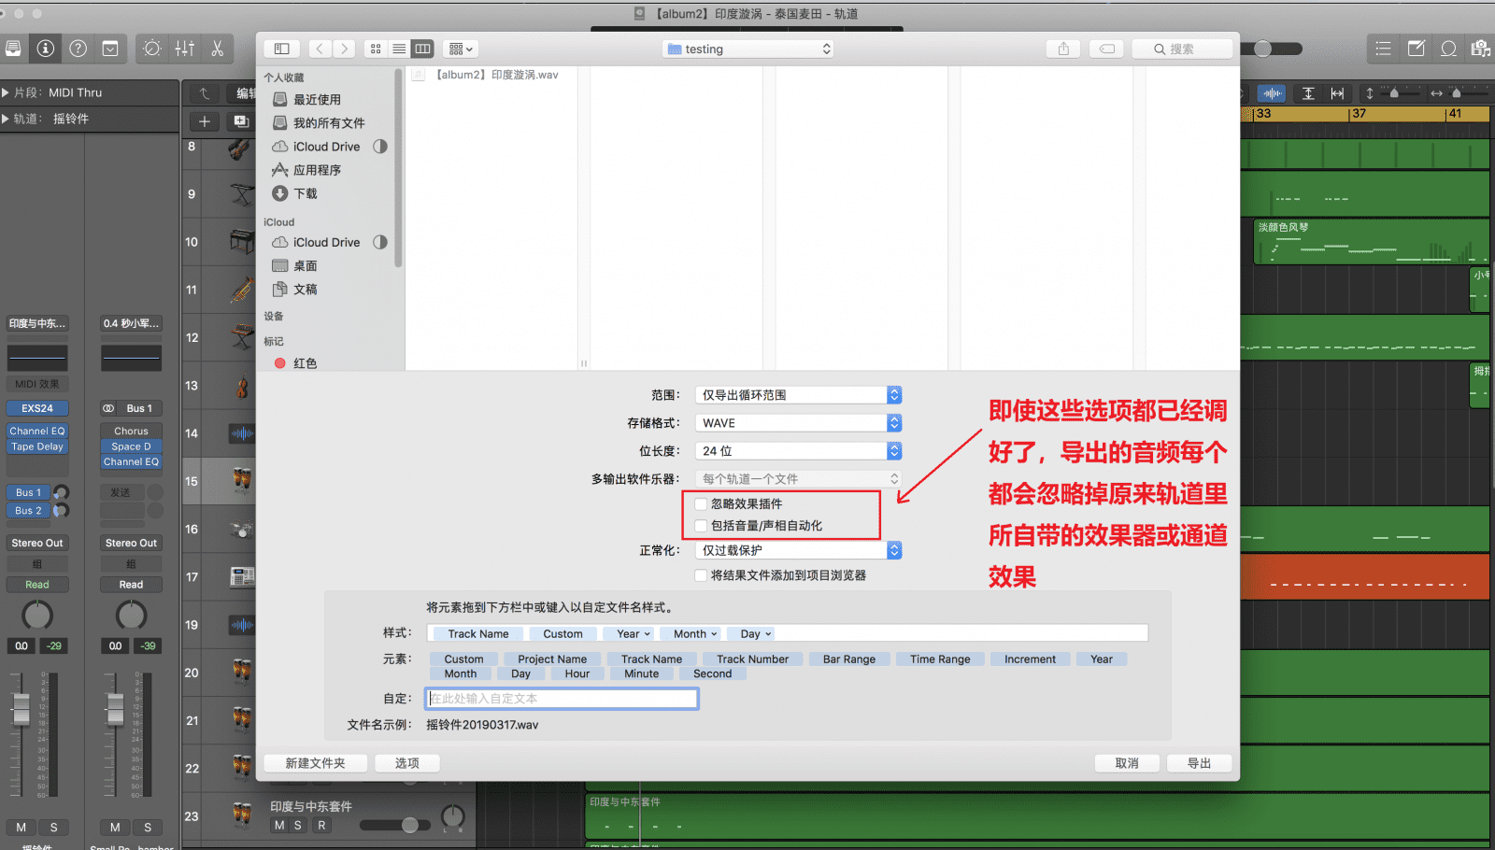Click 取消 button
Screen dimensions: 1495x850
pyautogui.click(x=1127, y=763)
